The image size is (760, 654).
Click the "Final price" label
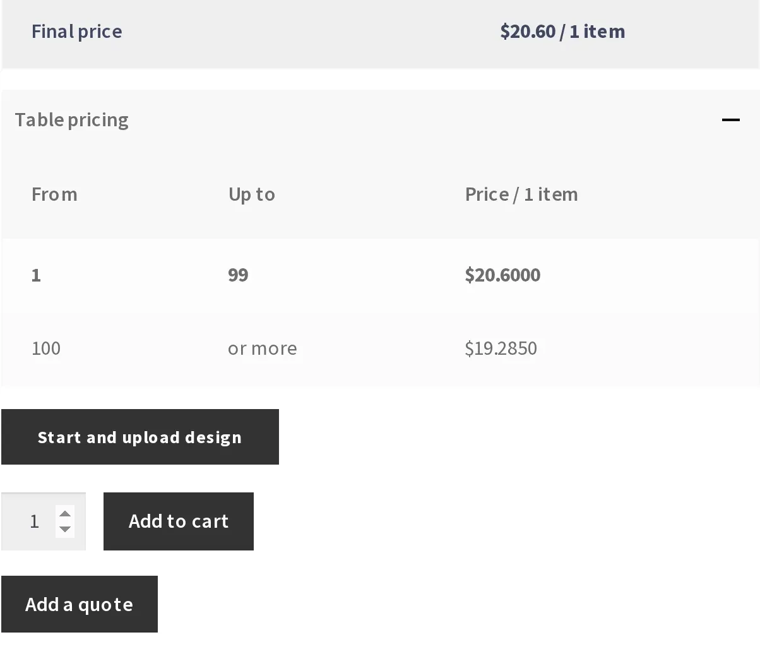coord(77,31)
